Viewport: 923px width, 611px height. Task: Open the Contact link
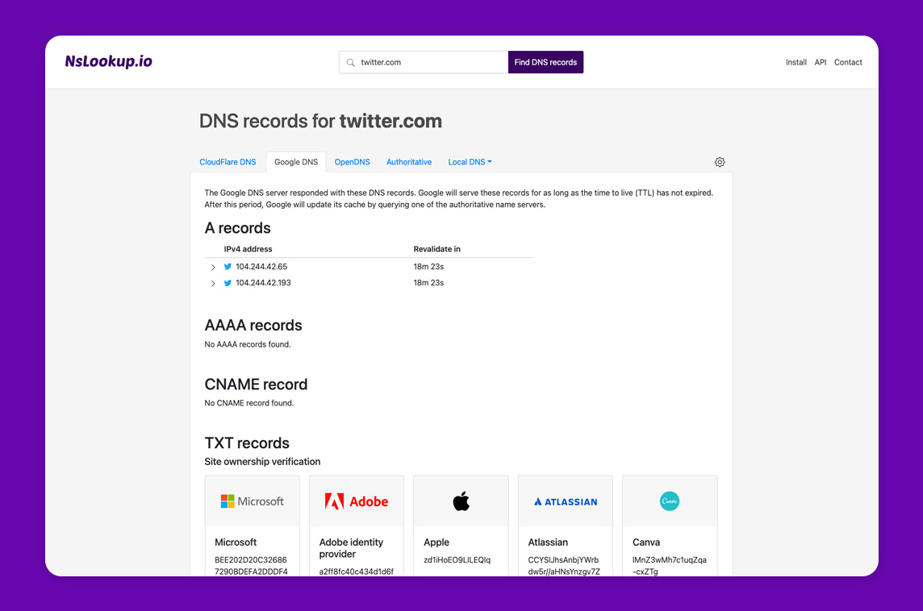[848, 62]
